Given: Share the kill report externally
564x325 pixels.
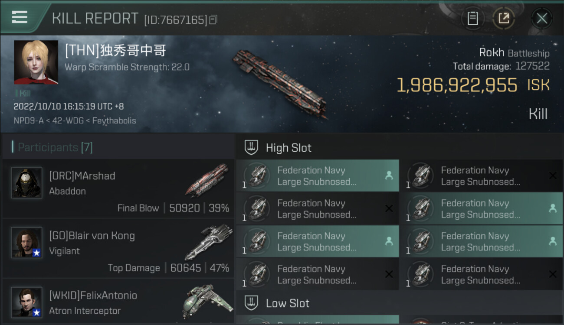Looking at the screenshot, I should (504, 18).
